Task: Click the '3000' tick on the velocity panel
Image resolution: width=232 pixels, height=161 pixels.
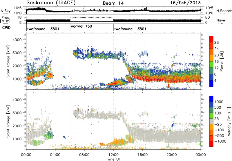Action: pos(17,113)
